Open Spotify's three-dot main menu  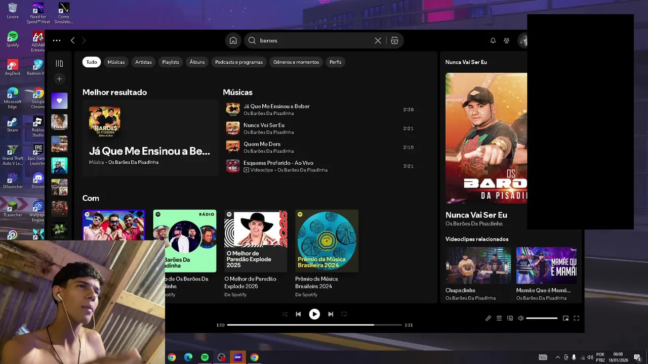(57, 40)
